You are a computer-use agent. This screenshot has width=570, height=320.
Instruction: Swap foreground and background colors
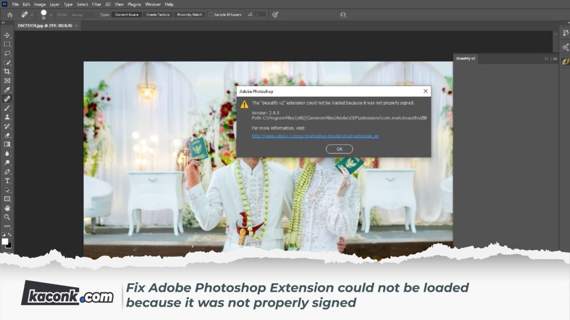tap(10, 234)
